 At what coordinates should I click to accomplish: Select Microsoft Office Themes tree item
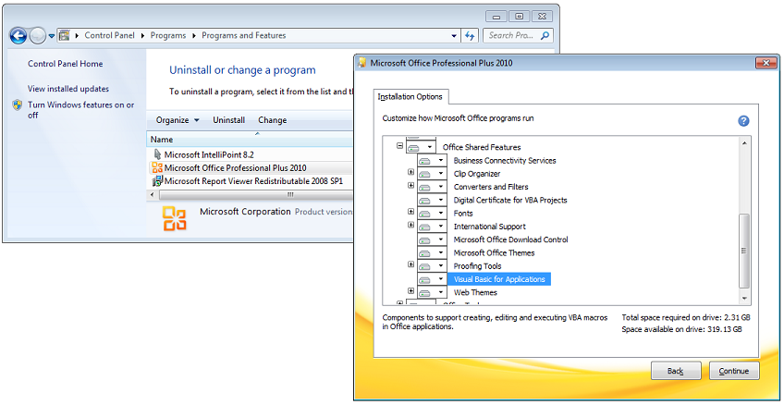pos(494,252)
